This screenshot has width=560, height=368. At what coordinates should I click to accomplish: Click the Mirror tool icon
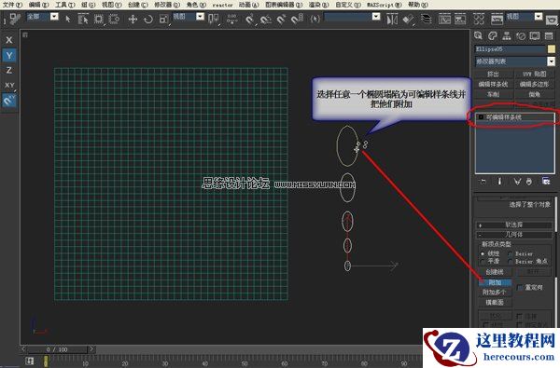coord(392,19)
